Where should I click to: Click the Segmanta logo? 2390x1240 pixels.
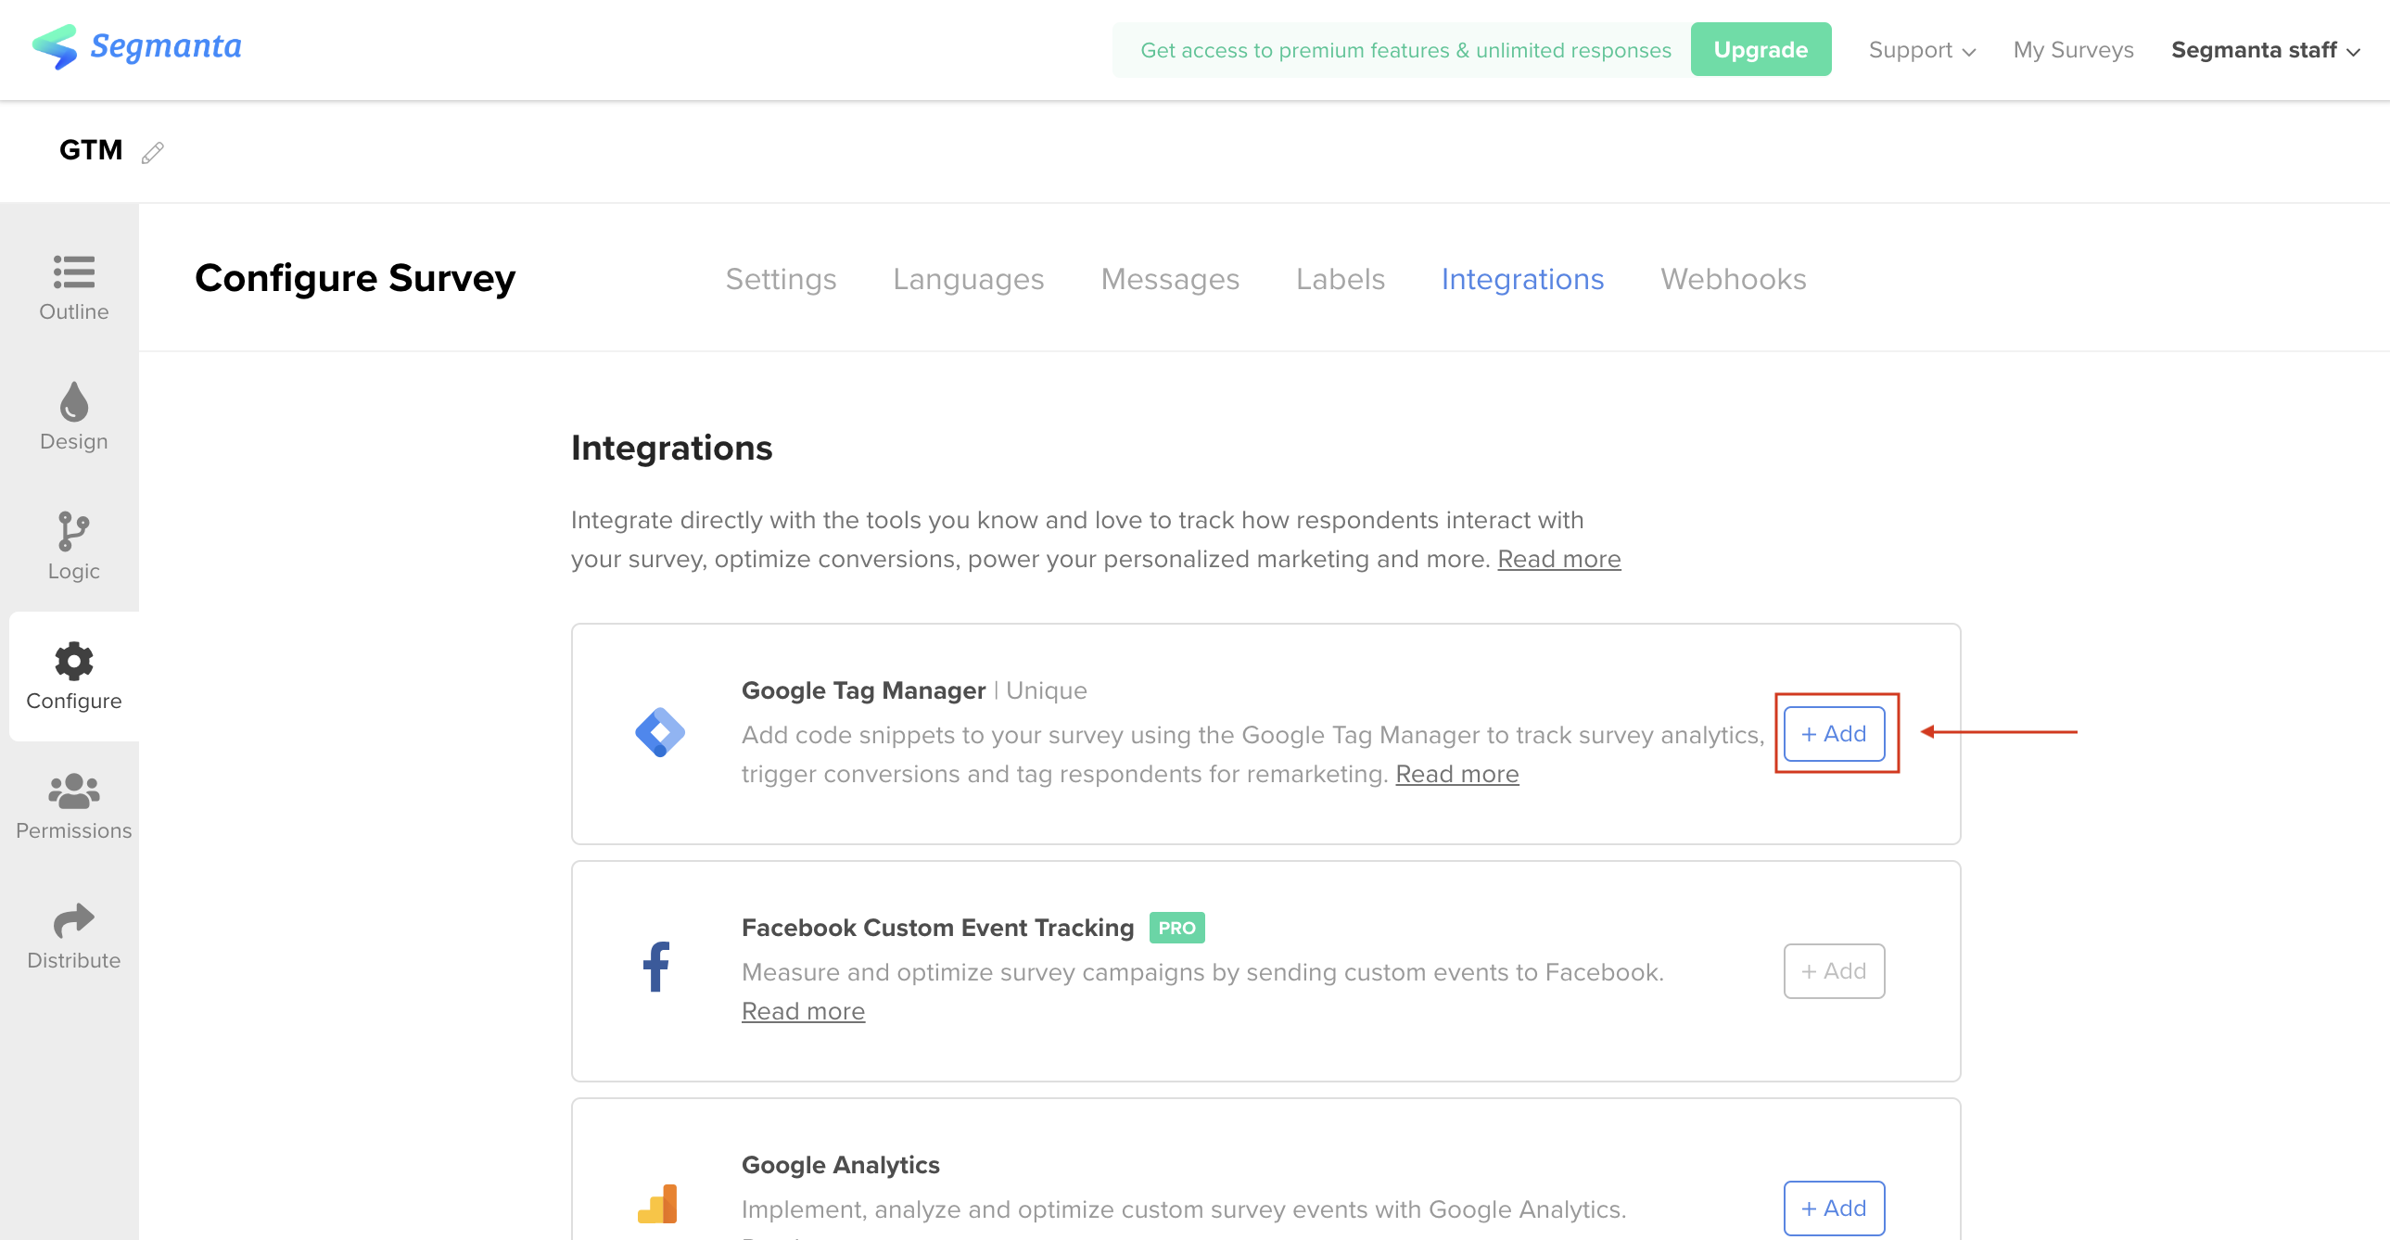136,46
